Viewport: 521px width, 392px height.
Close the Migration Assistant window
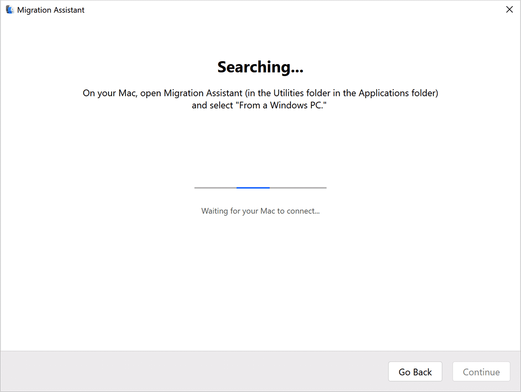click(x=509, y=10)
